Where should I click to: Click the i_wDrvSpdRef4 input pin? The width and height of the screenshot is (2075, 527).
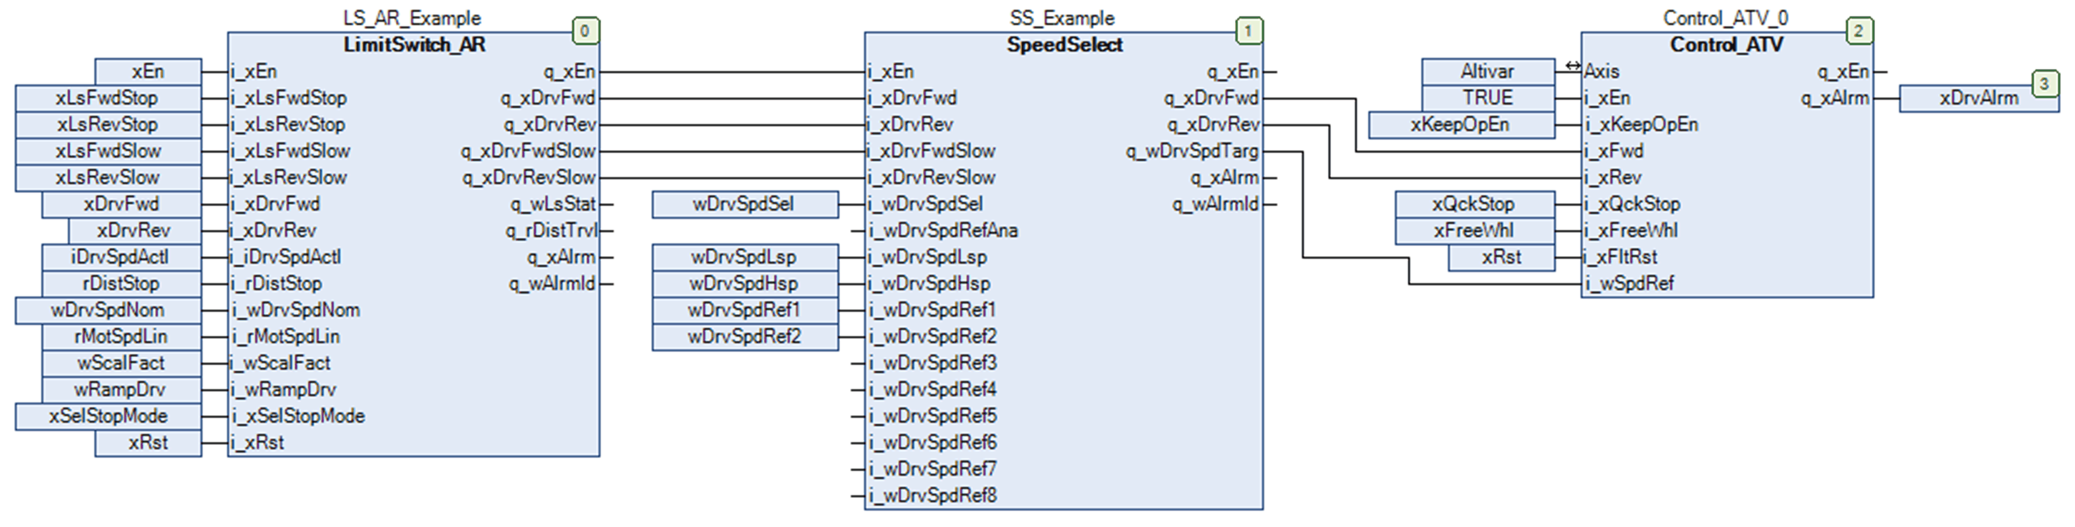[x=933, y=390]
